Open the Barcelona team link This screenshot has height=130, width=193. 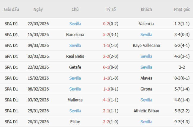[x=75, y=35]
